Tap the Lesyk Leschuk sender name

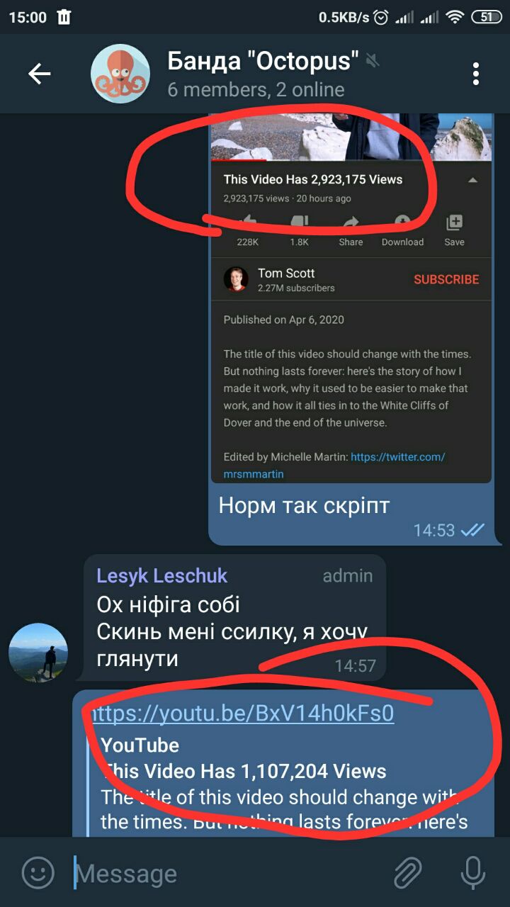162,575
